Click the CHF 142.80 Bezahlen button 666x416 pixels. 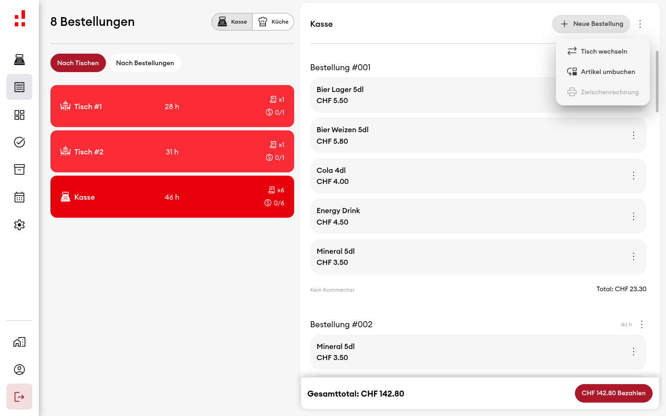[x=614, y=393]
